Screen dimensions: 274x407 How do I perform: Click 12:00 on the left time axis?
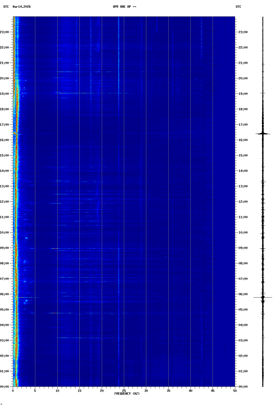(x=5, y=202)
